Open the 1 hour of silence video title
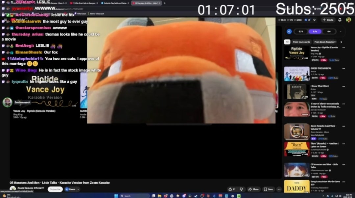This screenshot has height=198, width=355. 325,105
